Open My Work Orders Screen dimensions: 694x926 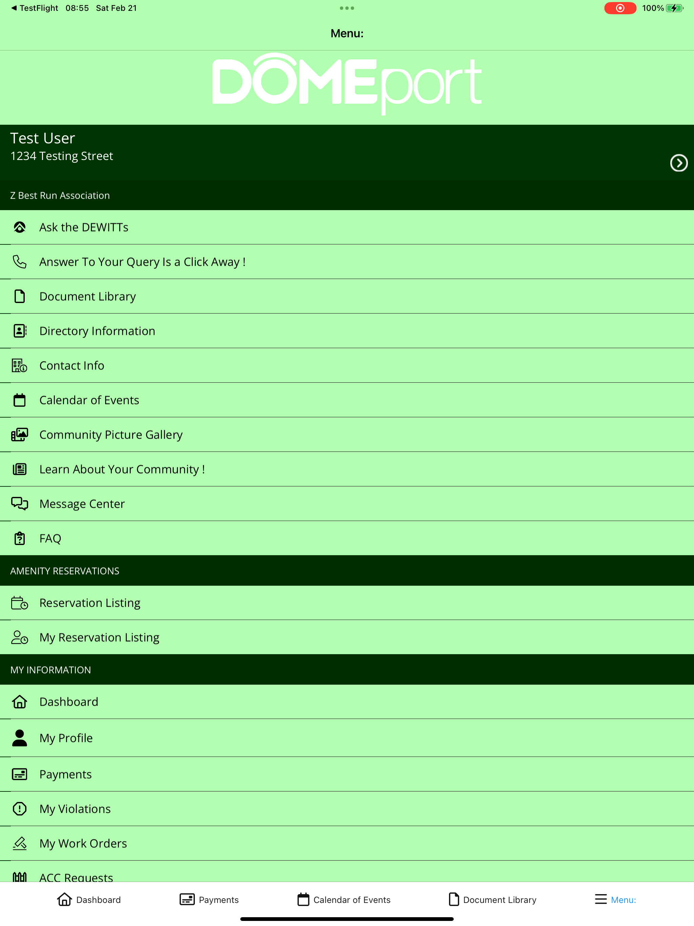click(x=347, y=843)
